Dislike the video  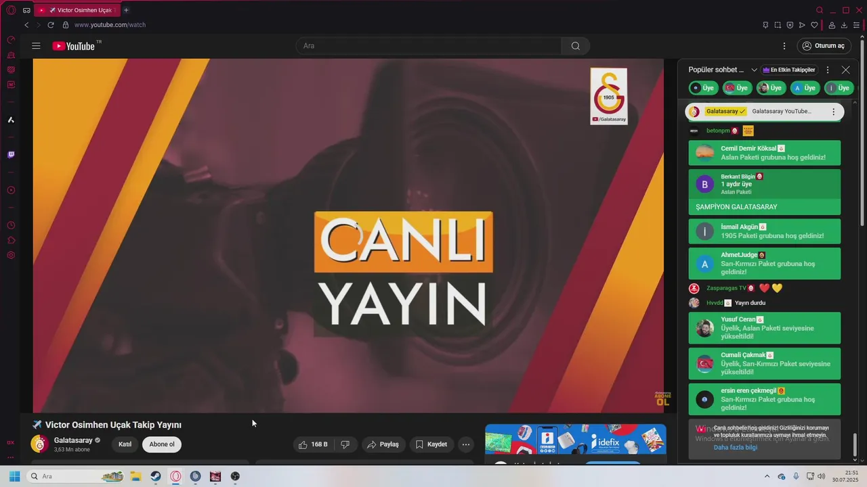point(345,444)
